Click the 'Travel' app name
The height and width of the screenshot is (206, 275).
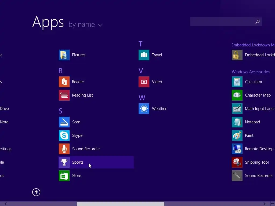(157, 55)
